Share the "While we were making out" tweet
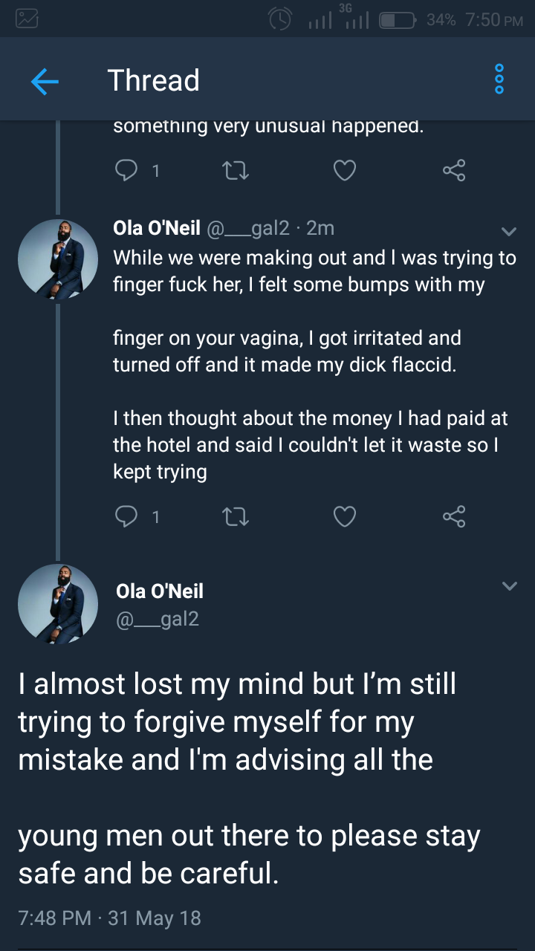535x951 pixels. coord(454,516)
